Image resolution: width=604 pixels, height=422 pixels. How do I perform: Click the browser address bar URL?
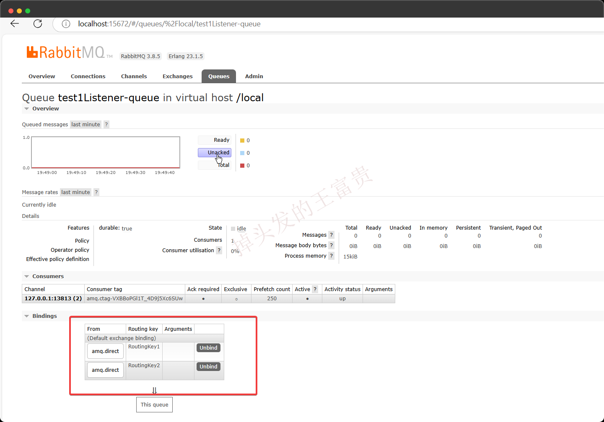click(x=169, y=24)
